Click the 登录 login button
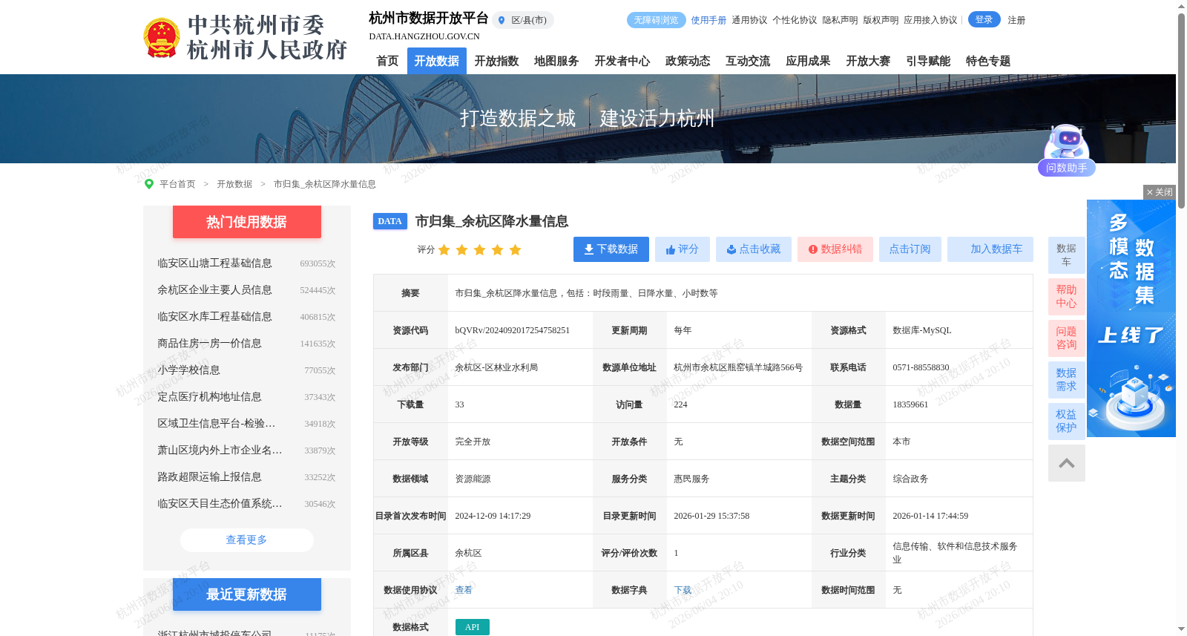The image size is (1187, 636). pyautogui.click(x=984, y=19)
